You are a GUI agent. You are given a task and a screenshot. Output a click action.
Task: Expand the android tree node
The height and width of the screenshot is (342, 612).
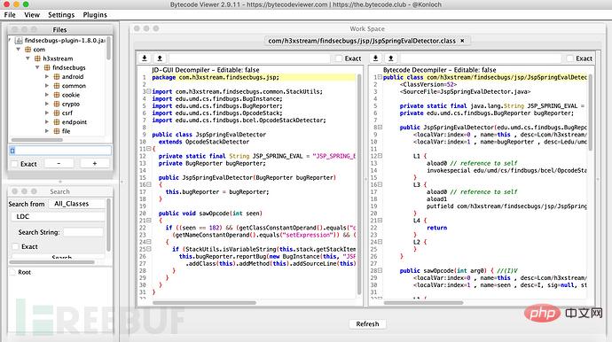click(x=47, y=76)
